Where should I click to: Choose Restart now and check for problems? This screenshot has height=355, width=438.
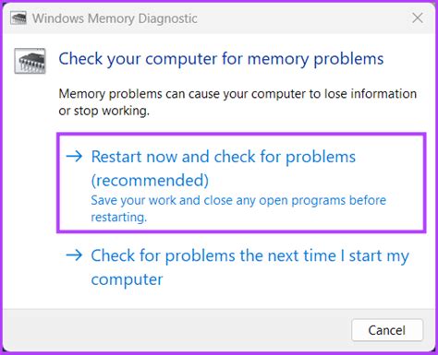(224, 157)
